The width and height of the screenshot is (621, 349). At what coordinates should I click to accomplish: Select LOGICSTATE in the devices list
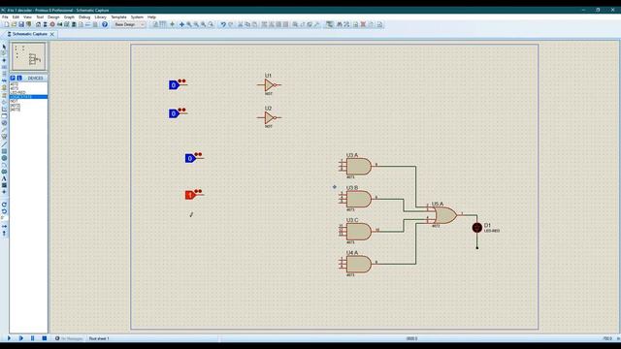point(28,97)
